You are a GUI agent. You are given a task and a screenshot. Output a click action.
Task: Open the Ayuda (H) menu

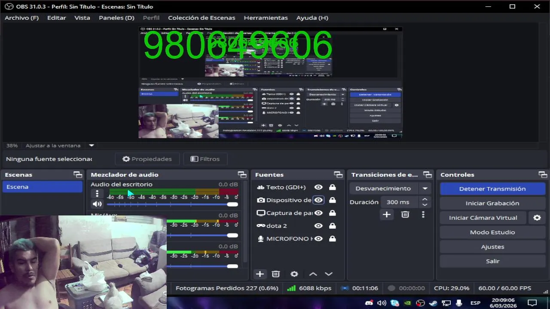[x=312, y=18]
